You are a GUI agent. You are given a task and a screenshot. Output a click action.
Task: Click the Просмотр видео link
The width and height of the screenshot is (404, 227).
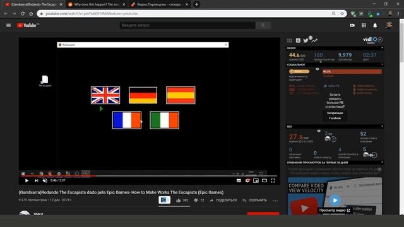pyautogui.click(x=335, y=210)
